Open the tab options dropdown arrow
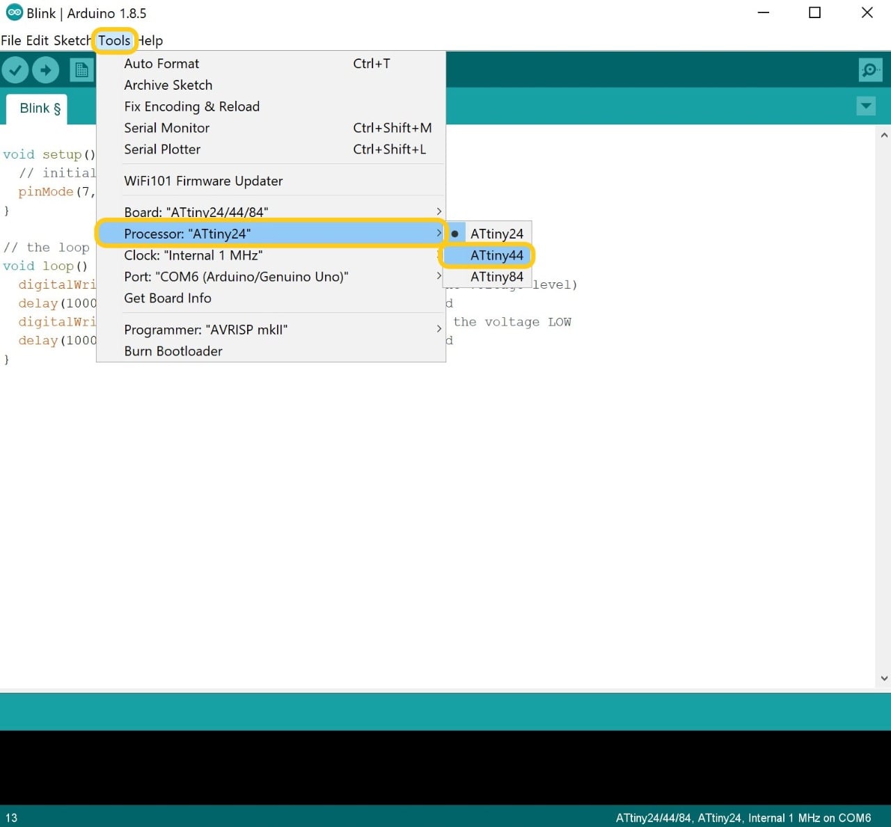Screen dimensions: 891x827 point(866,106)
